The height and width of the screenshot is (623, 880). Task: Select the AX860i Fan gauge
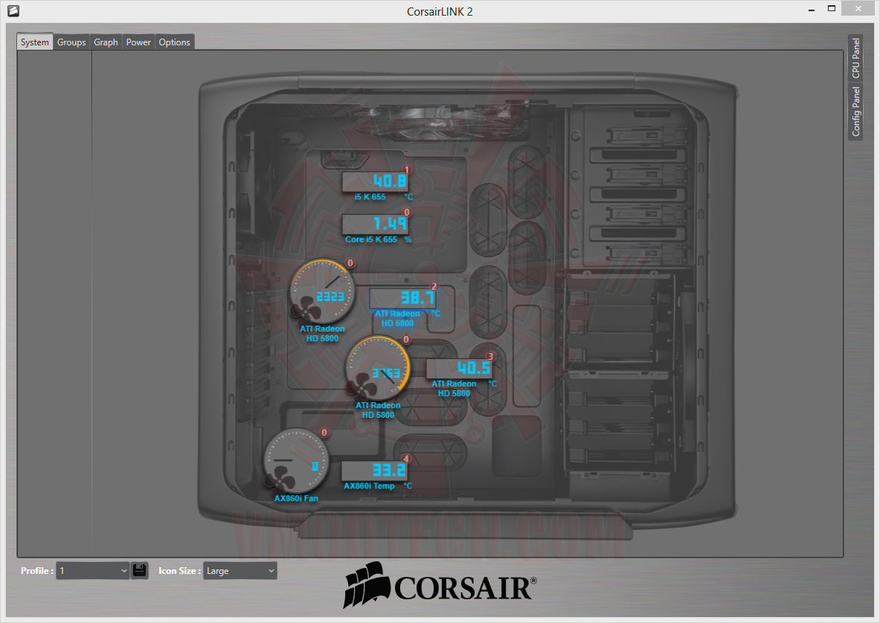296,462
